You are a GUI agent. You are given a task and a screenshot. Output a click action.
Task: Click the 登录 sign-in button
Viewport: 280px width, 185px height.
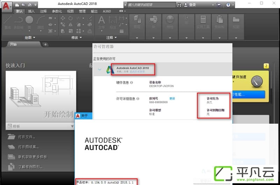(x=190, y=5)
